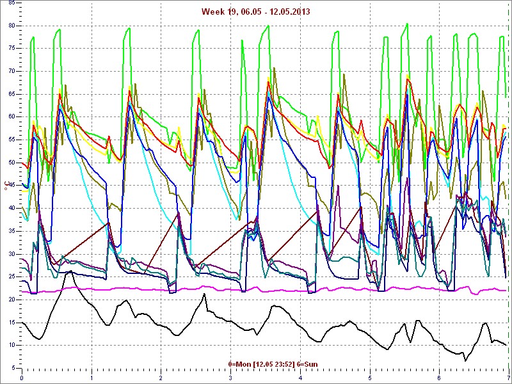
Task: Select the temperature axis label '70'
Action: click(x=12, y=71)
